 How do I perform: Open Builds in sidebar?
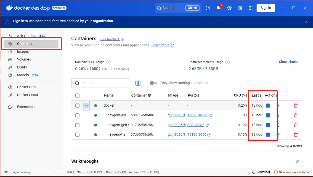(x=31, y=67)
